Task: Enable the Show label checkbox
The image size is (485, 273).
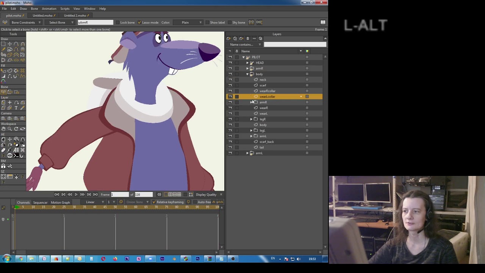Action: point(207,22)
